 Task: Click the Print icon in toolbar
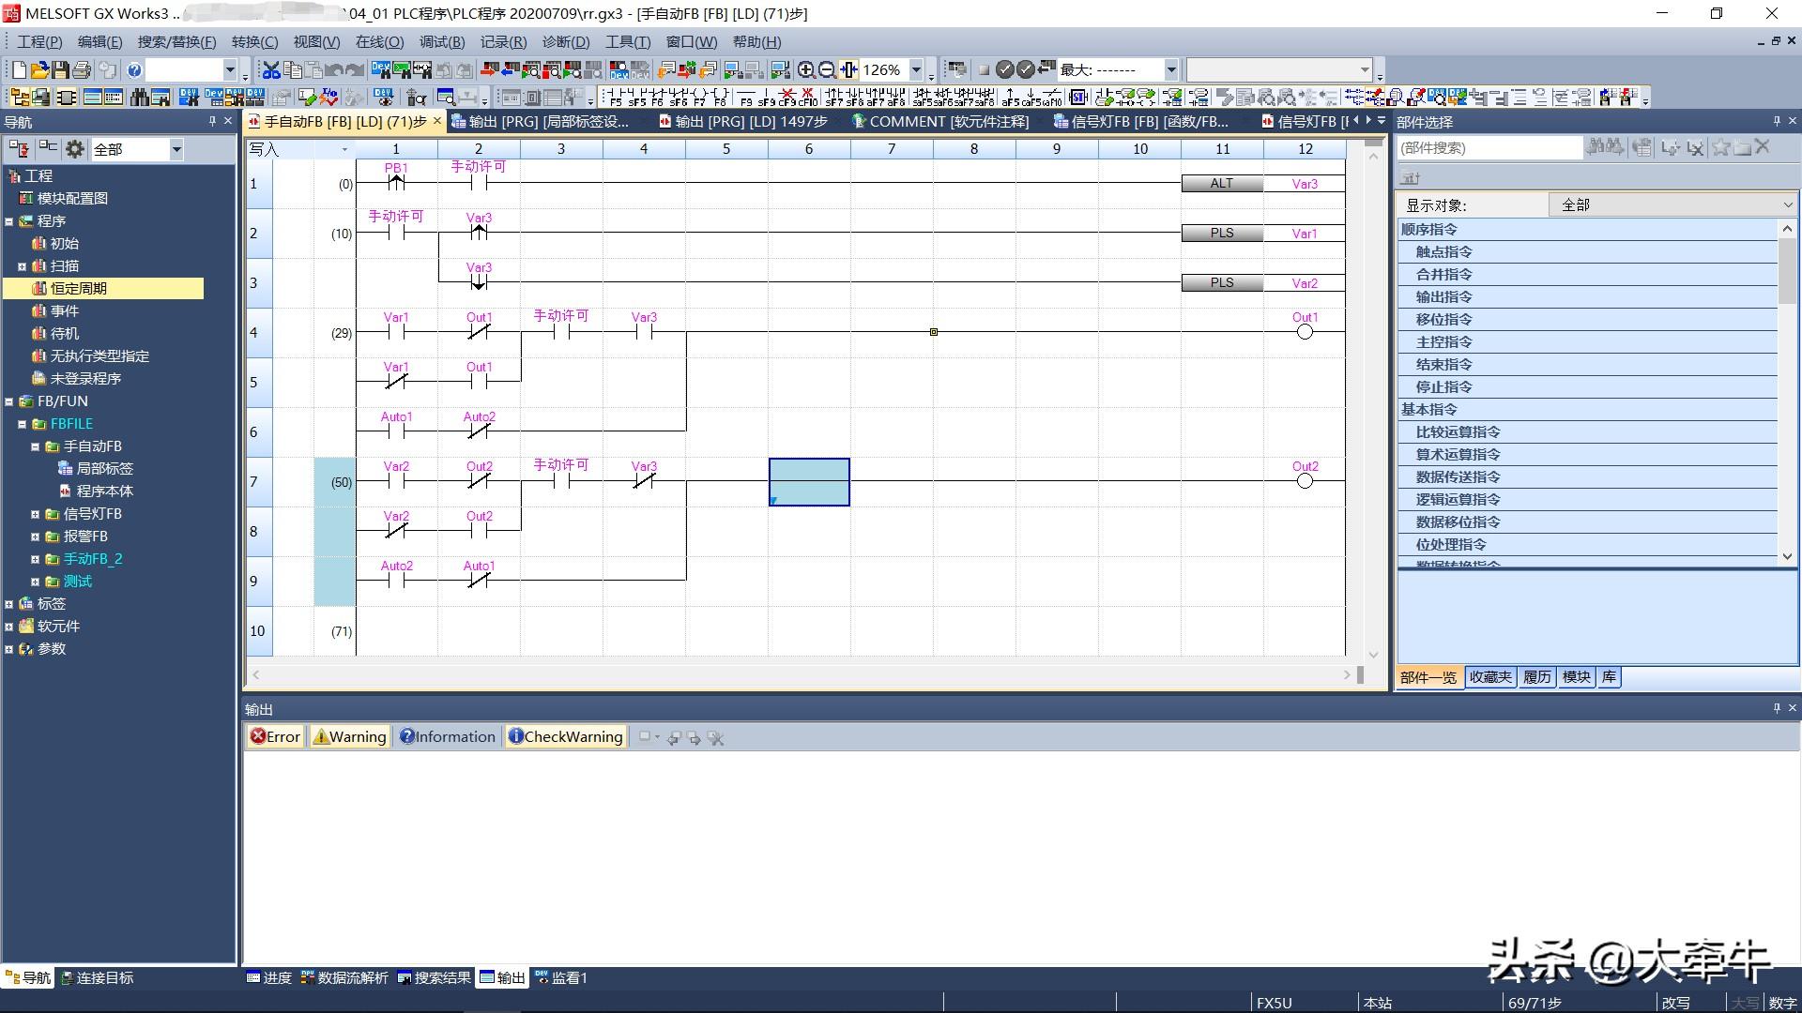[x=83, y=69]
